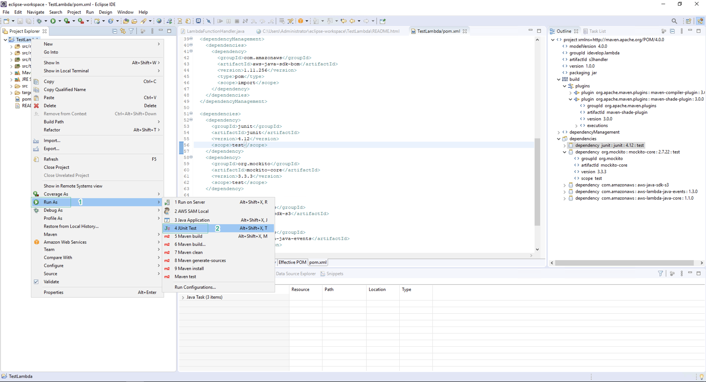Expand dependencyManagement node in Outline

click(x=559, y=132)
